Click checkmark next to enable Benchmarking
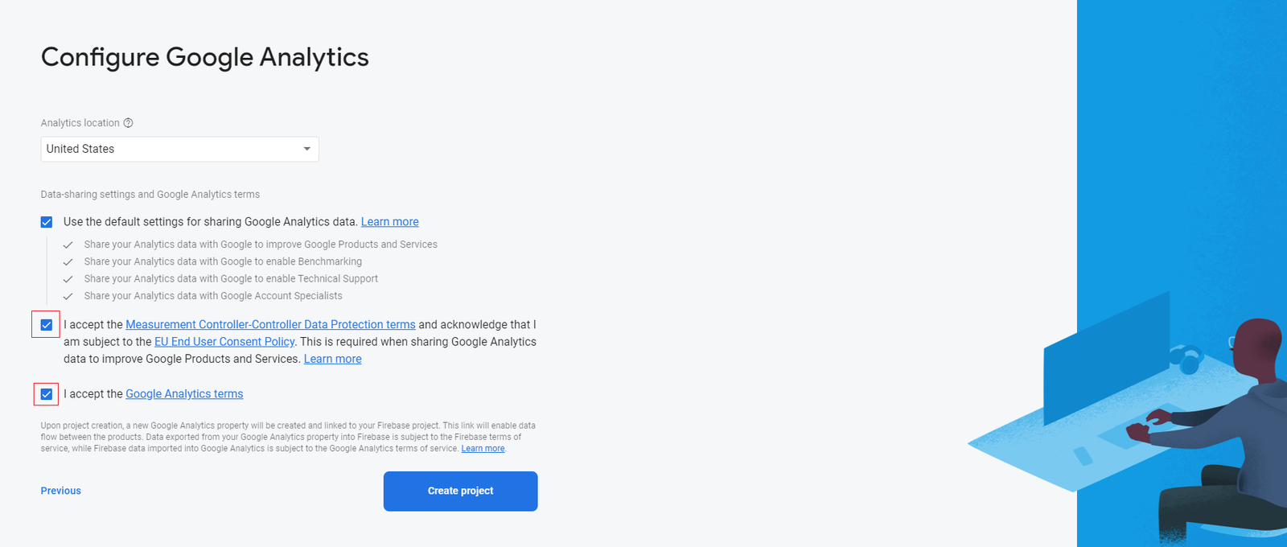 coord(68,262)
